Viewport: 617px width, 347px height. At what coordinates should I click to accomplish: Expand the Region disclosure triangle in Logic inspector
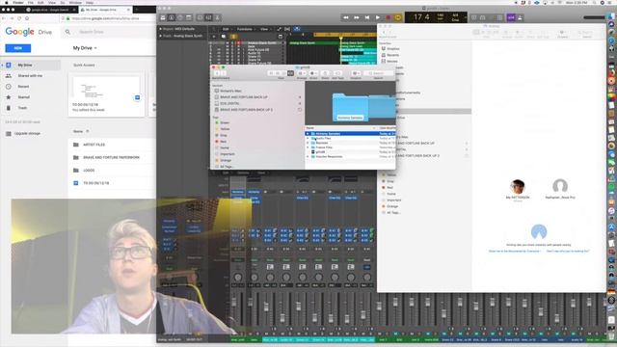click(160, 29)
